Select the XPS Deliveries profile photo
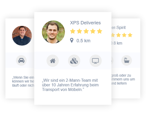This screenshot has width=149, height=113. click(53, 32)
